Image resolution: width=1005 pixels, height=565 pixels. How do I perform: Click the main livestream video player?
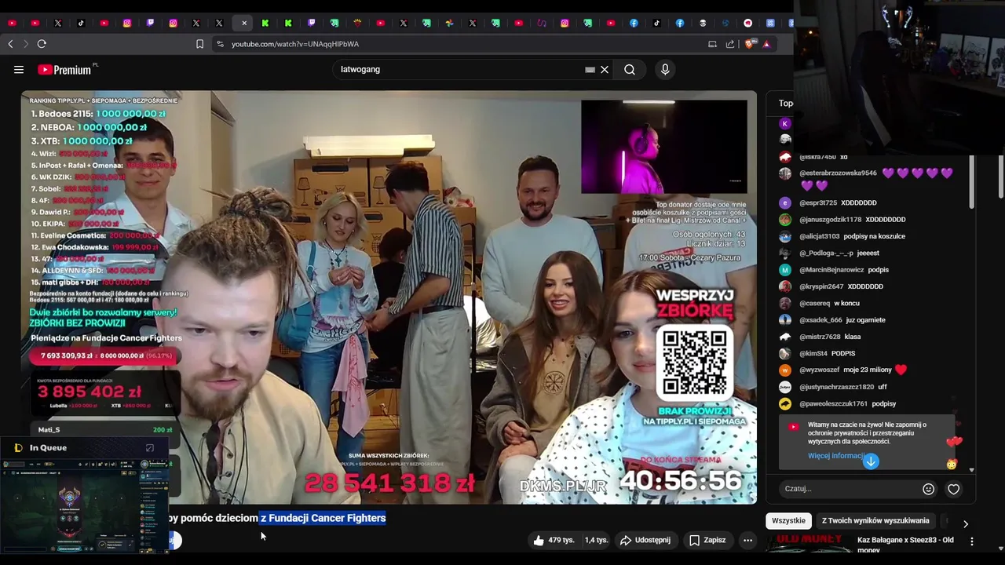coord(389,297)
